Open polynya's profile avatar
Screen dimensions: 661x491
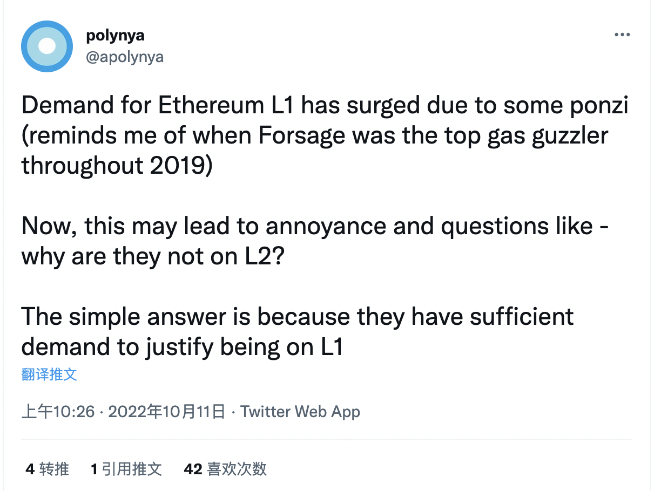47,46
